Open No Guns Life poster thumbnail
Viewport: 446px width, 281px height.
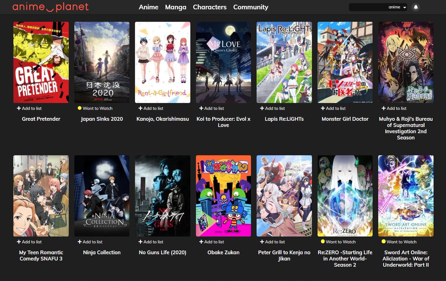[x=162, y=196]
